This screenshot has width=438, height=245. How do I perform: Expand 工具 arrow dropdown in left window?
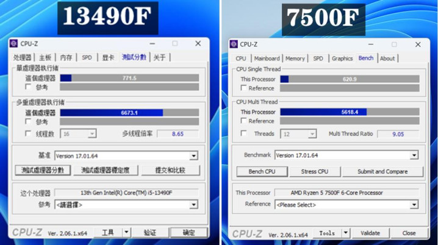pyautogui.click(x=126, y=232)
